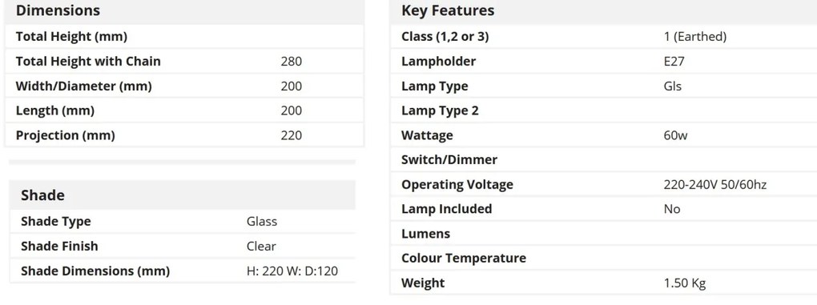Viewport: 817px width, 305px height.
Task: Click the Lamp Type value Gls
Action: (672, 86)
